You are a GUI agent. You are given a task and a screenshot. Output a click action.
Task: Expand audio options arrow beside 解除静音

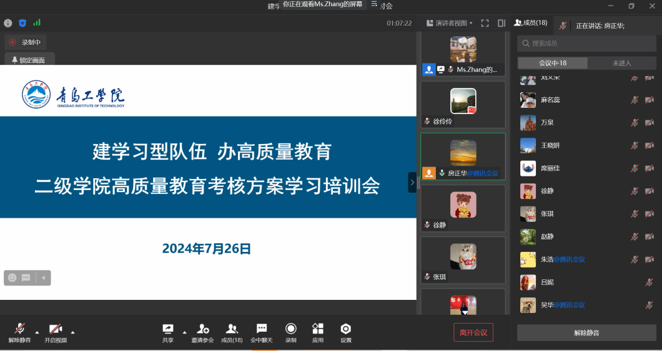coord(37,332)
